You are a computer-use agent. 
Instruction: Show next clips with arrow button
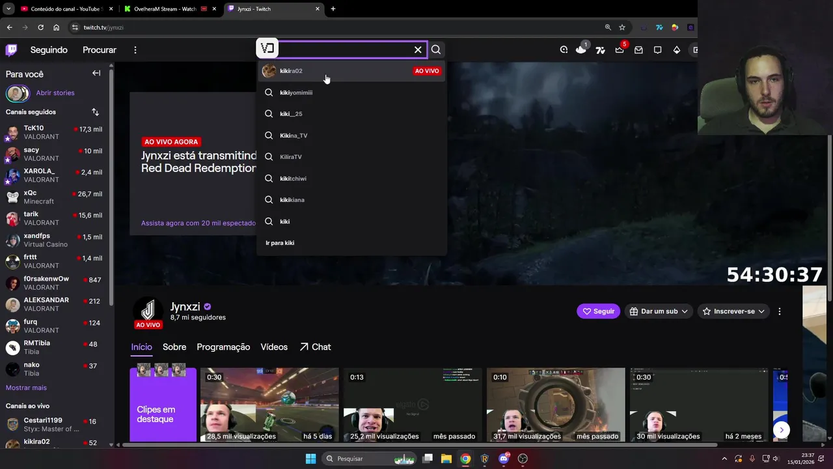[781, 430]
